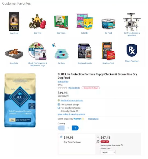Click the unit price info icon
148x159 pixels.
point(68,96)
